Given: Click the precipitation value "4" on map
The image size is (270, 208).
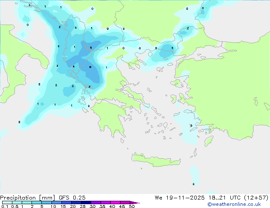Looking at the screenshot, I should tap(74, 66).
